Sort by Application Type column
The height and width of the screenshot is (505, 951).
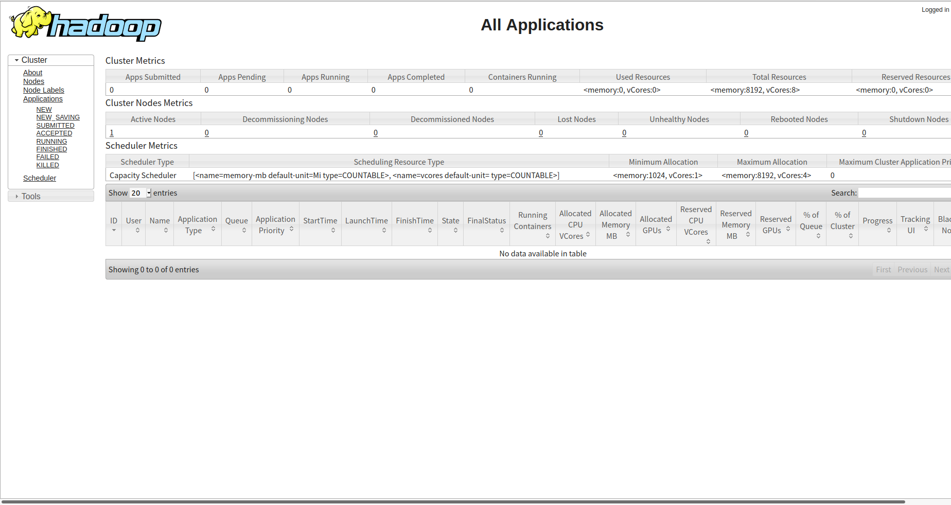click(x=198, y=223)
